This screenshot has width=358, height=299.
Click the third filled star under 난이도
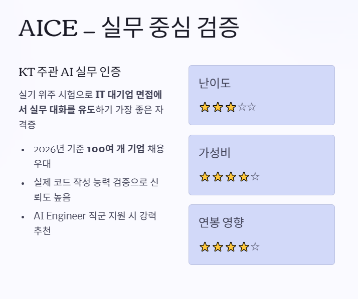pyautogui.click(x=231, y=107)
